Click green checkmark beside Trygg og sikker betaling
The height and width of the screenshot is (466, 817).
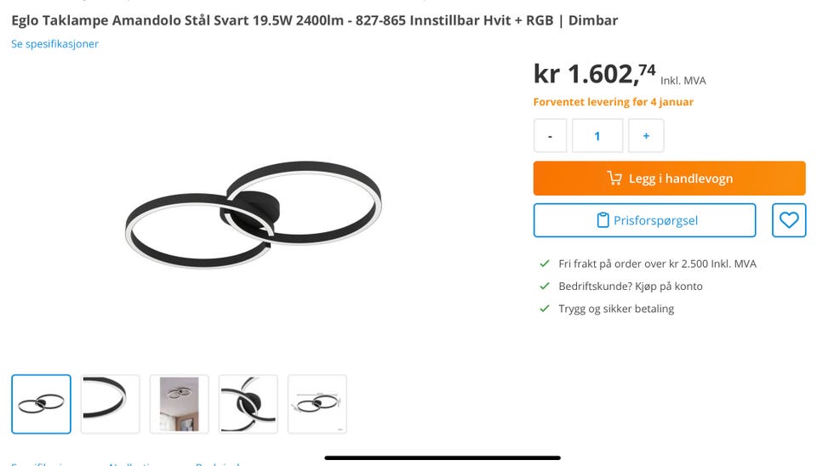[x=545, y=308]
